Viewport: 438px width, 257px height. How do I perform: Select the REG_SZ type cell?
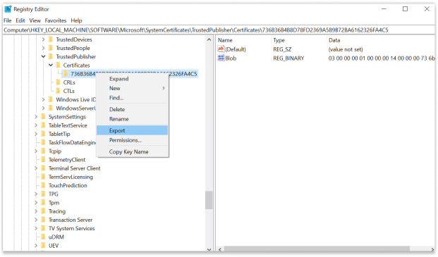282,49
